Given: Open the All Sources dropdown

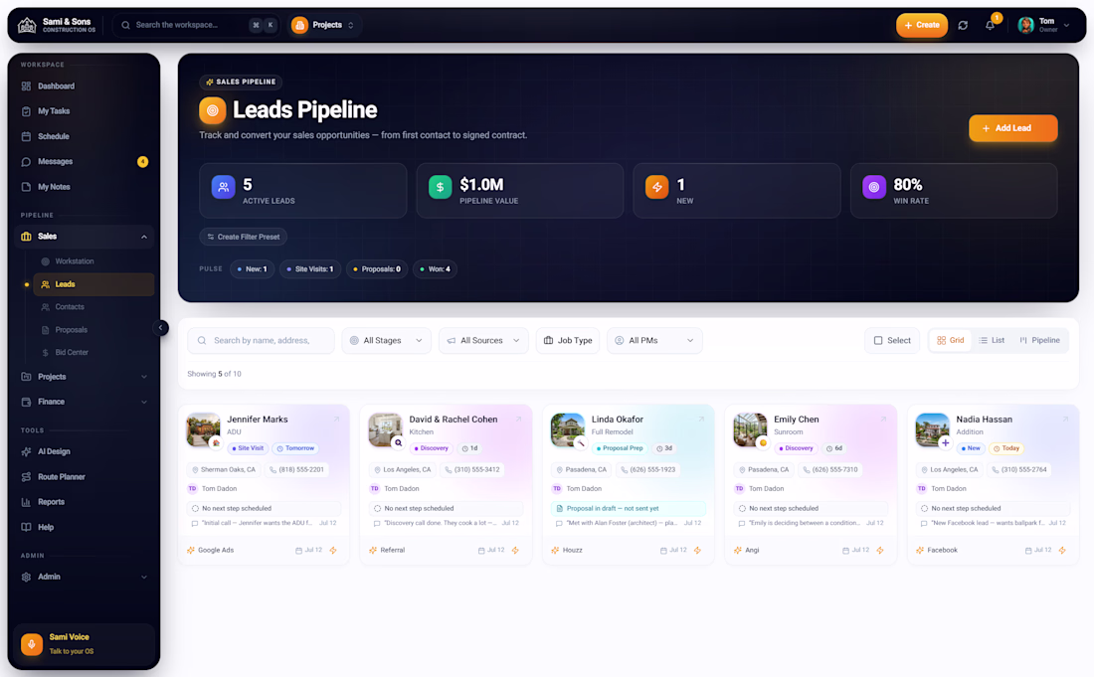Looking at the screenshot, I should [x=483, y=340].
